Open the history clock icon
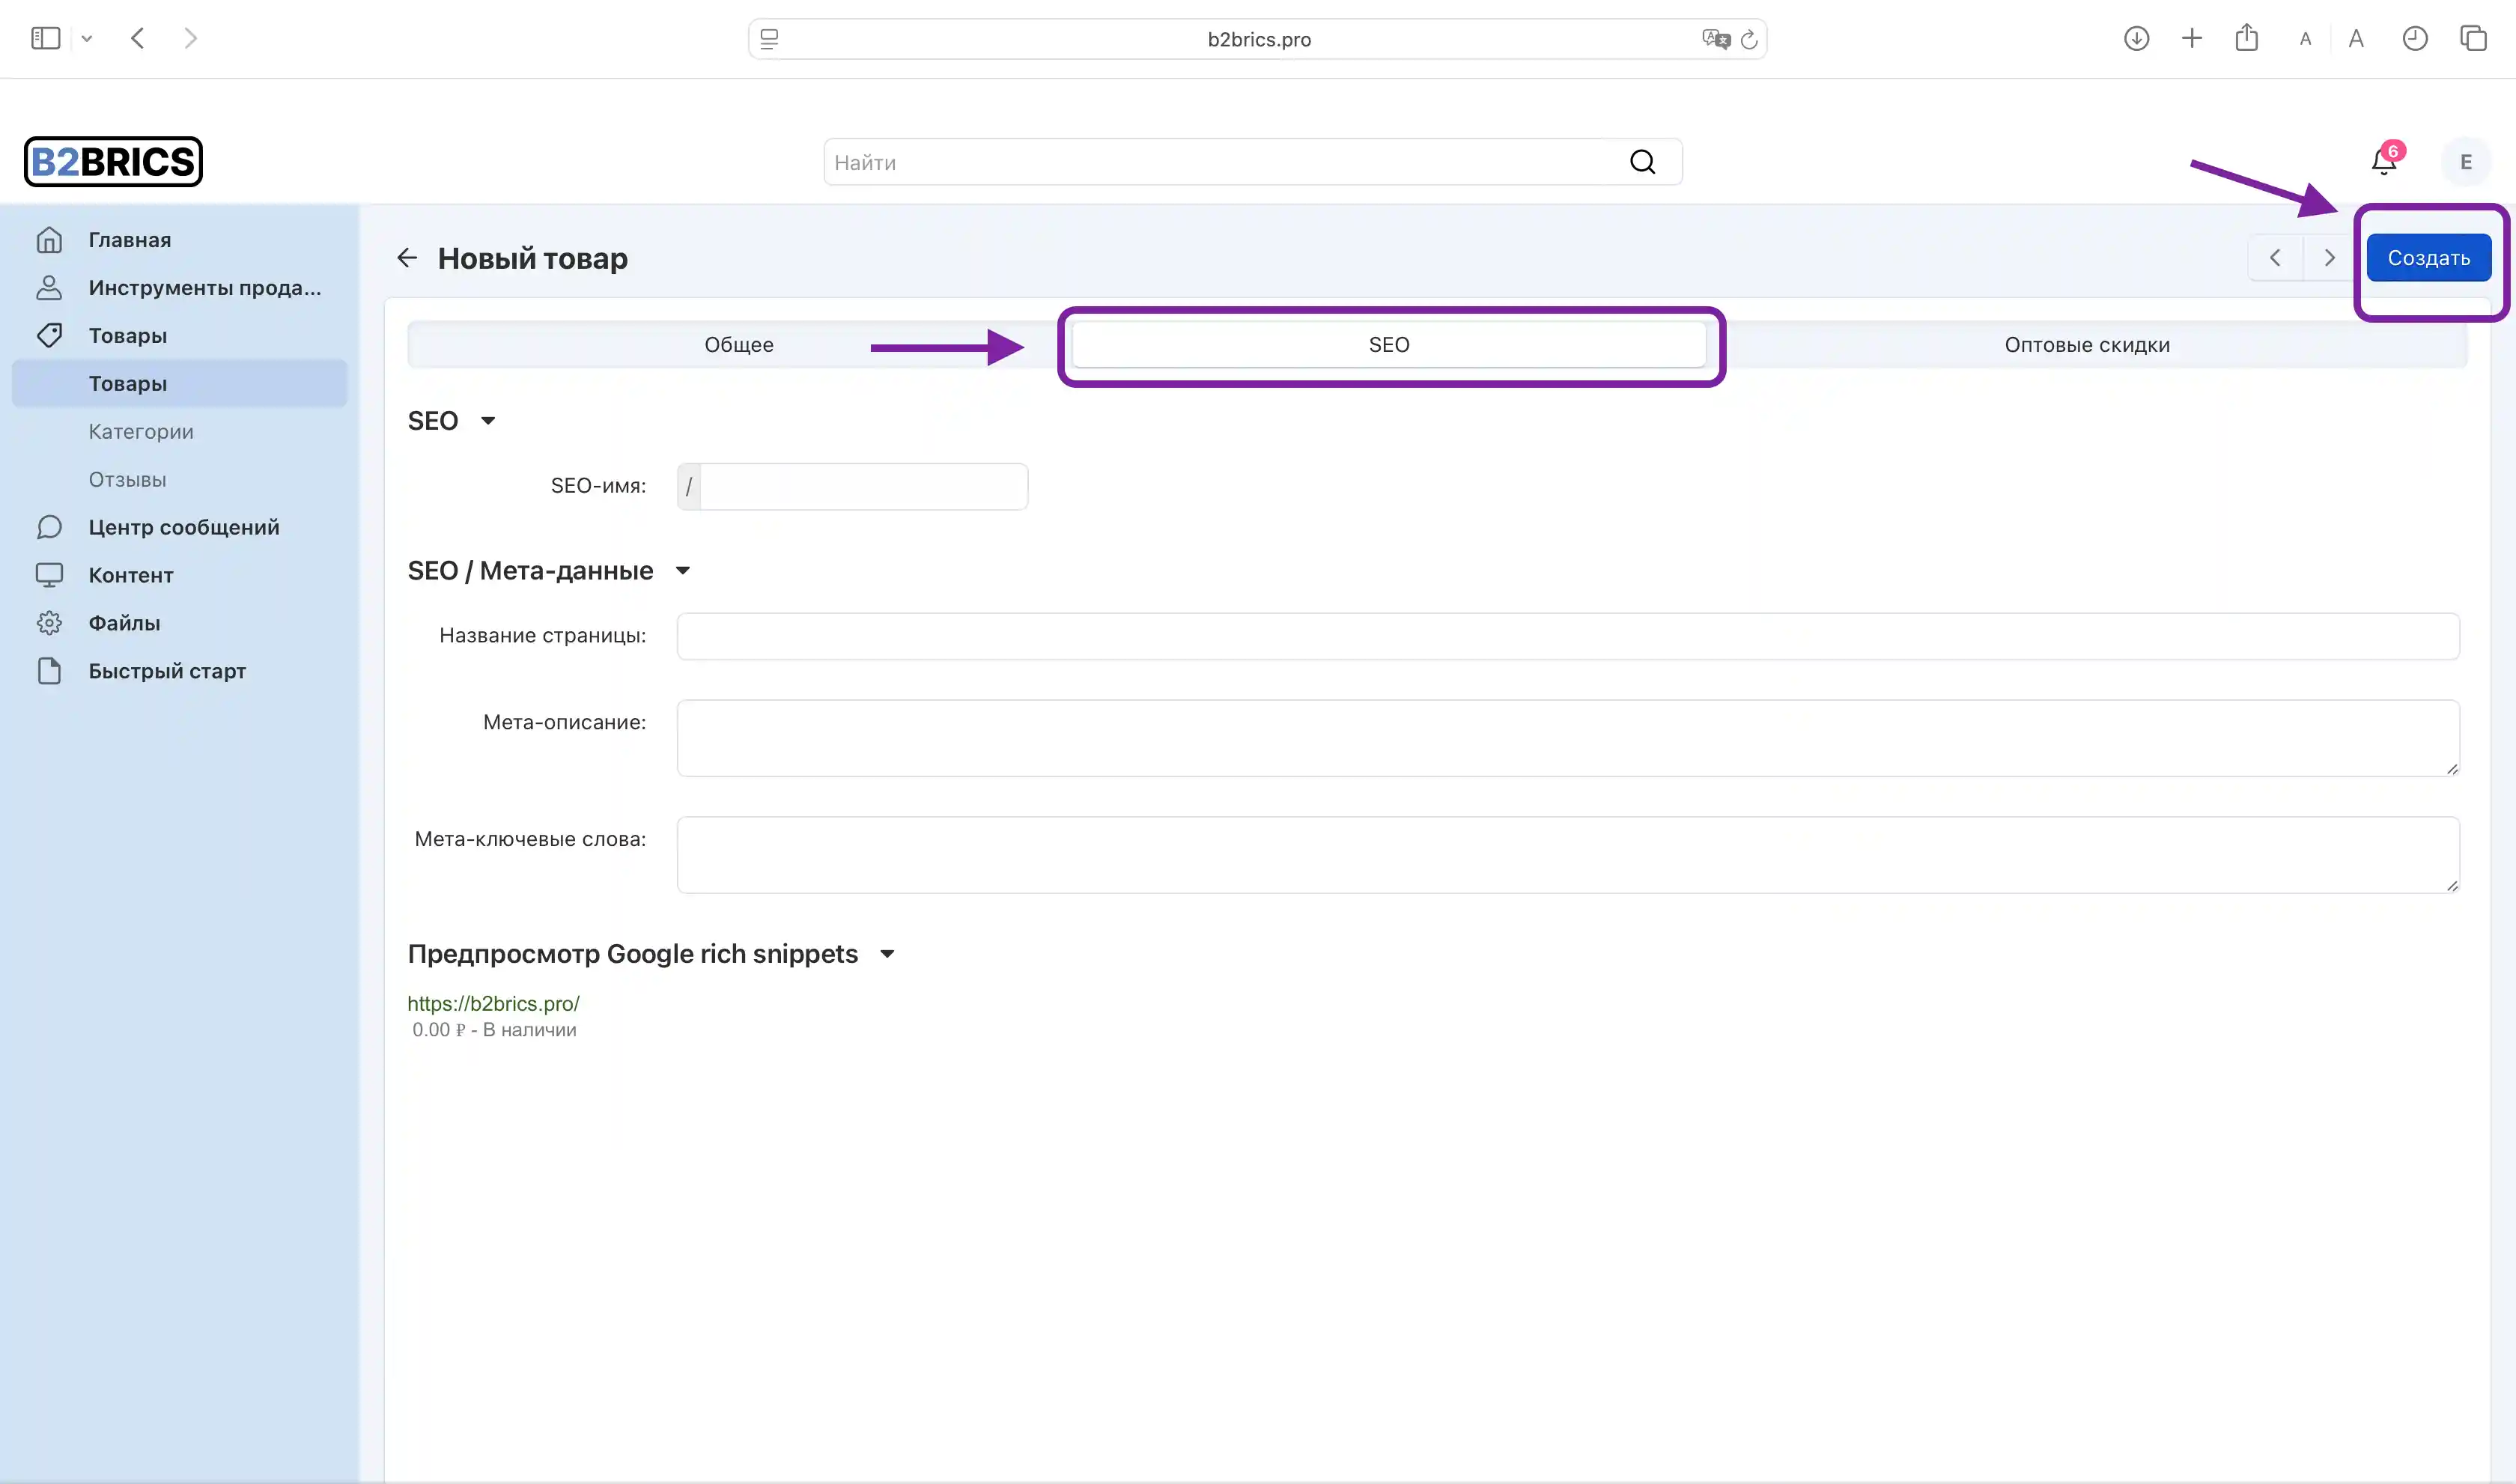Viewport: 2516px width, 1484px height. click(x=2414, y=38)
